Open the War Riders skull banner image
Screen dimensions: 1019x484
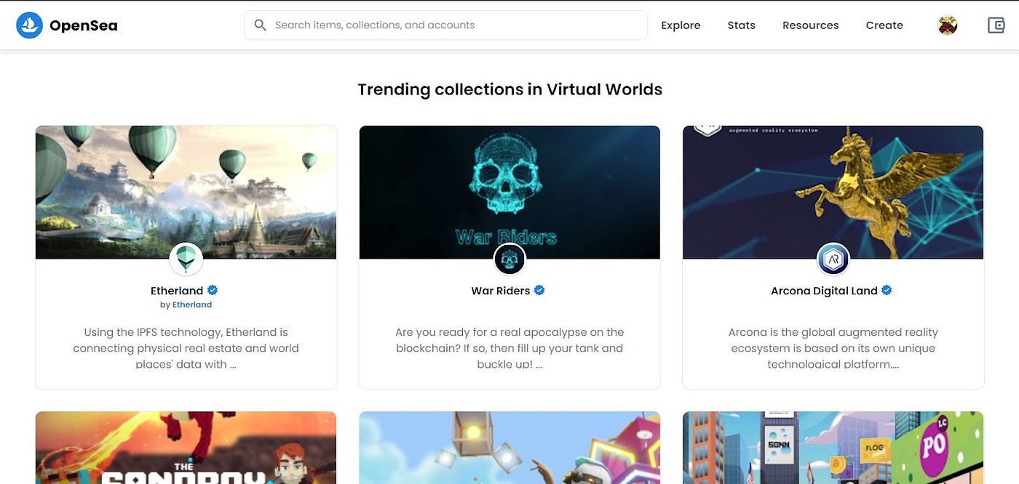coord(509,192)
